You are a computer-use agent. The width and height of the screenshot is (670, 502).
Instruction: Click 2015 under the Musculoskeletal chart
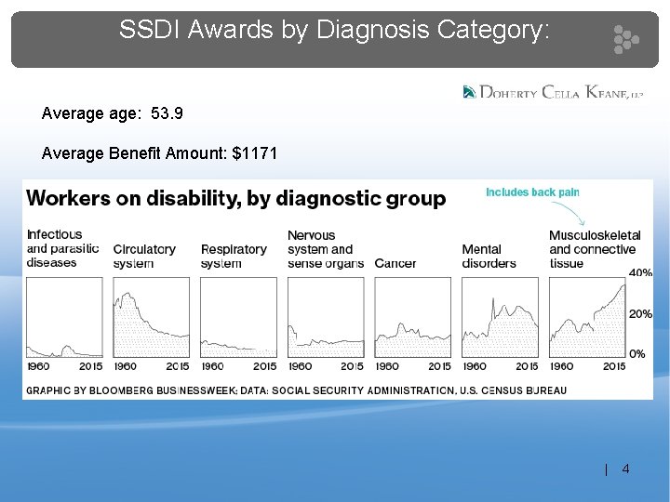[614, 366]
